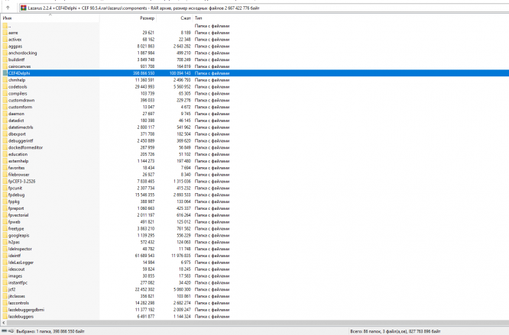Select the education folder icon
This screenshot has height=335, width=509.
[x=5, y=154]
